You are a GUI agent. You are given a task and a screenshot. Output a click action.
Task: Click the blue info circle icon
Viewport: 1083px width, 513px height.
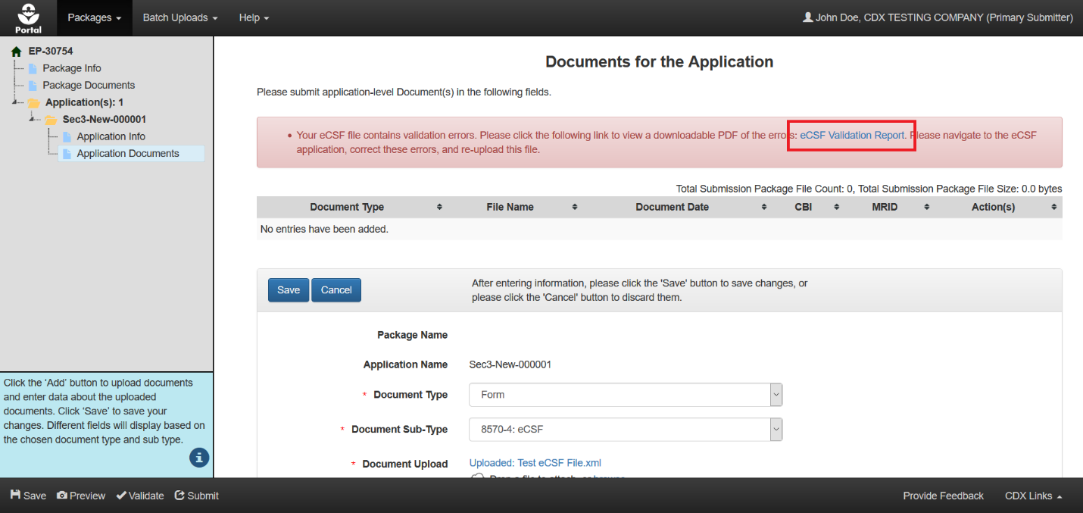pos(199,457)
